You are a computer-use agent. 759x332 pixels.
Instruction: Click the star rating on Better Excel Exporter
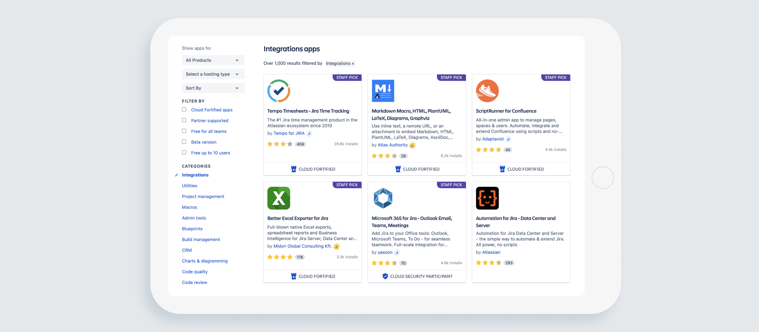(x=280, y=257)
